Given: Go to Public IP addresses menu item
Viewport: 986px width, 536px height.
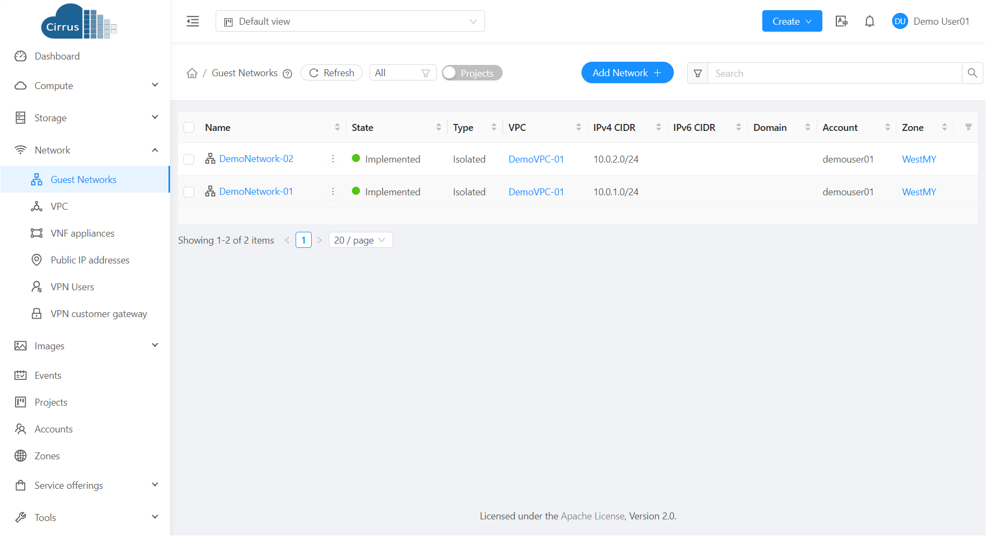Looking at the screenshot, I should [90, 260].
